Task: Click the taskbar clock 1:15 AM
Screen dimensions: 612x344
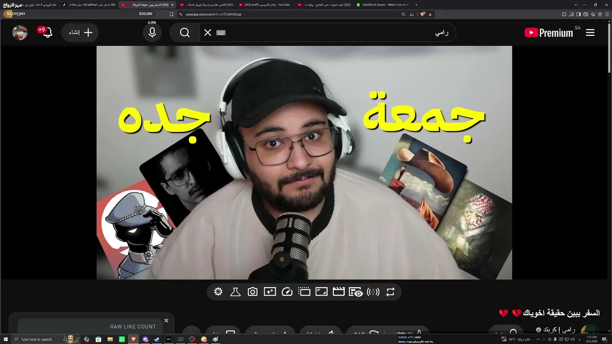Action: click(x=591, y=339)
